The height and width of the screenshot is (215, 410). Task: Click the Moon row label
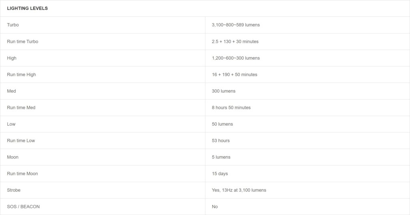[x=12, y=157]
